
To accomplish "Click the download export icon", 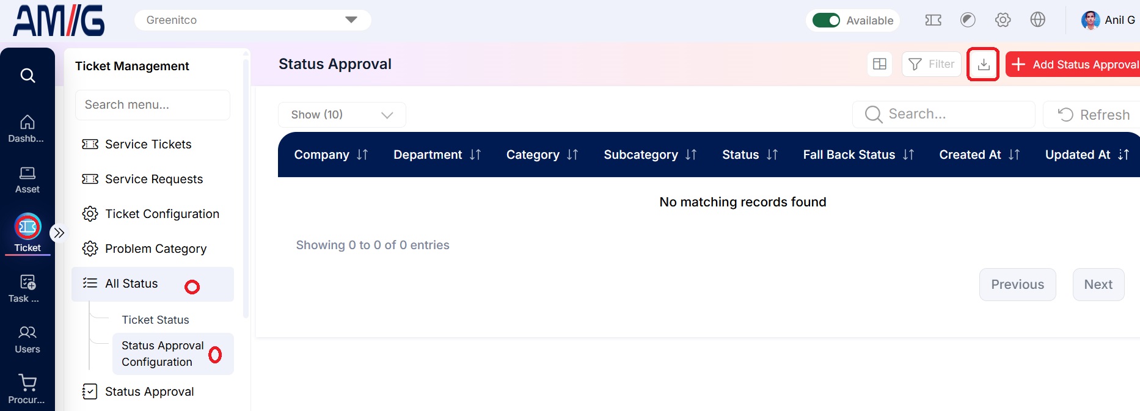I will coord(984,64).
